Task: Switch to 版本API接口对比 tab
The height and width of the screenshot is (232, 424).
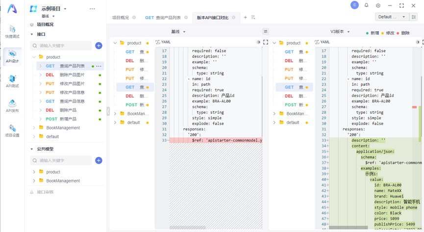Action: point(213,18)
